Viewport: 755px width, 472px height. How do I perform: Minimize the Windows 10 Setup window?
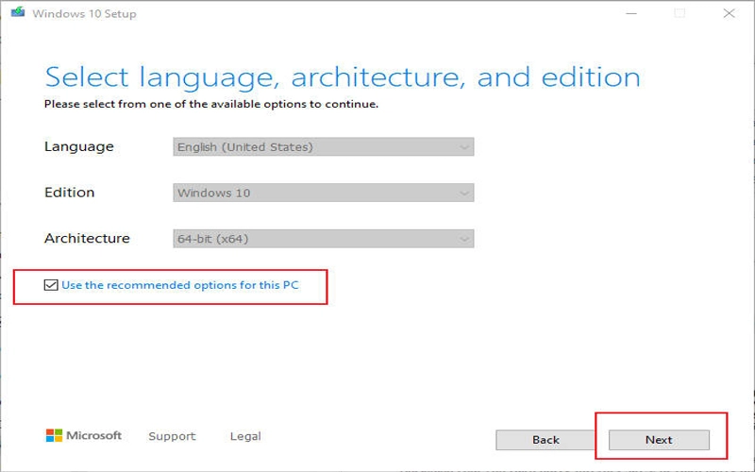[631, 13]
